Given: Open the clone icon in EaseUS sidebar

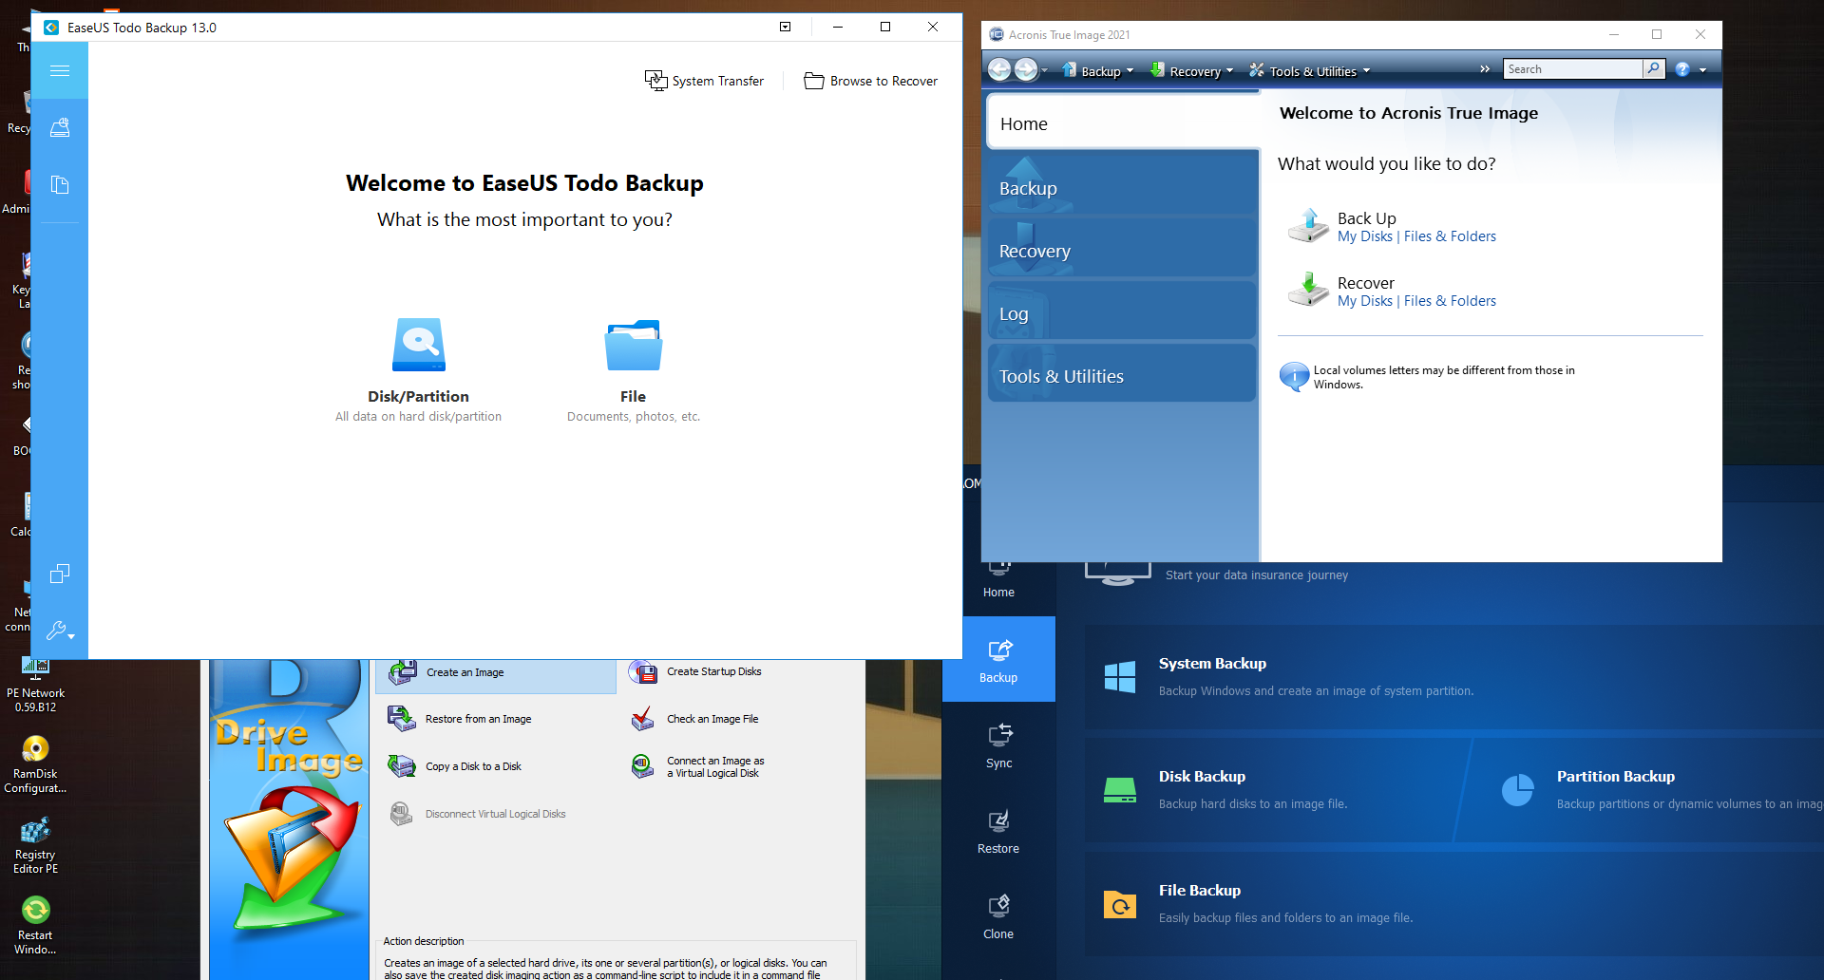Looking at the screenshot, I should click(x=60, y=574).
